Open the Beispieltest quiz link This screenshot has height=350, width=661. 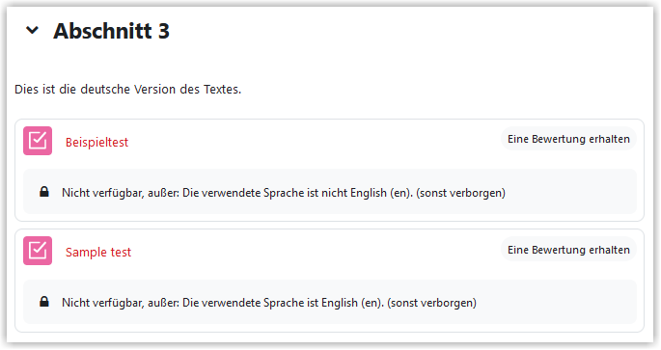(96, 143)
